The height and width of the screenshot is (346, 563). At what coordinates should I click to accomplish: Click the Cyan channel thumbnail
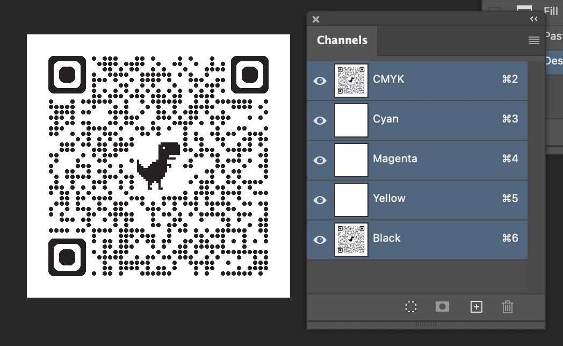(x=351, y=120)
